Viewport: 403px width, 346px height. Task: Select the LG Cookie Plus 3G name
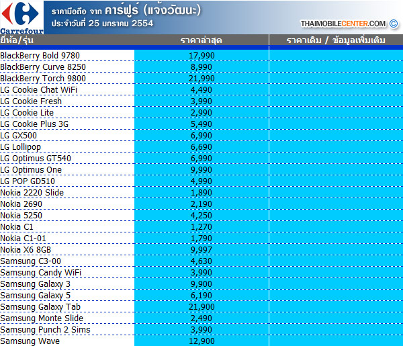point(34,124)
